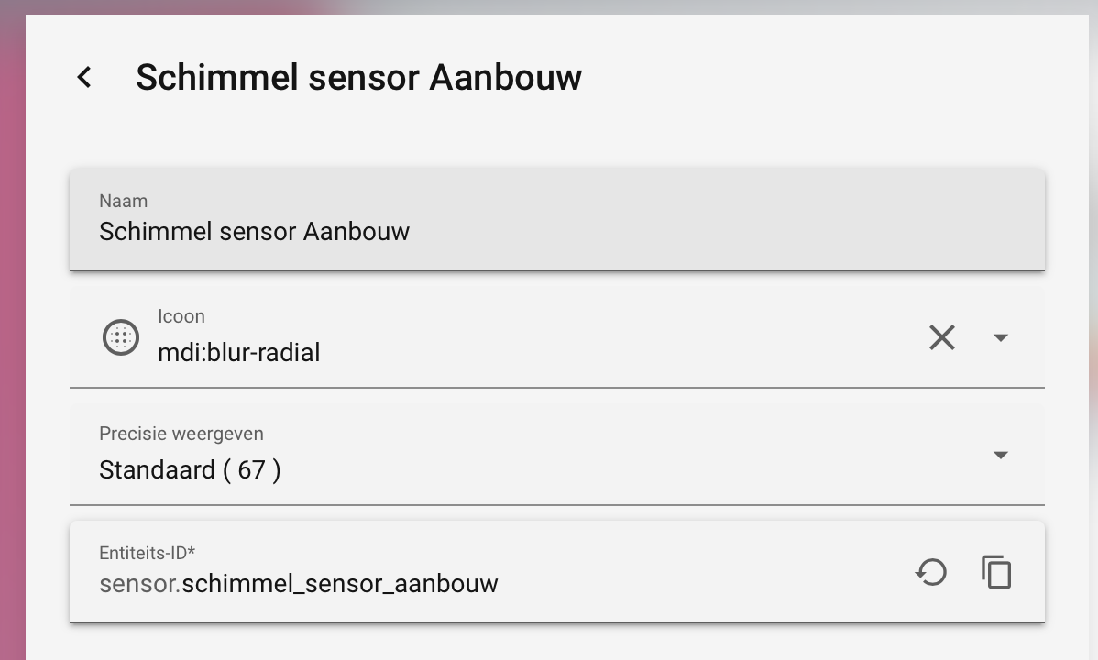
Task: Click the dialog title 'Schimmel sensor Aanbouw'
Action: (358, 77)
